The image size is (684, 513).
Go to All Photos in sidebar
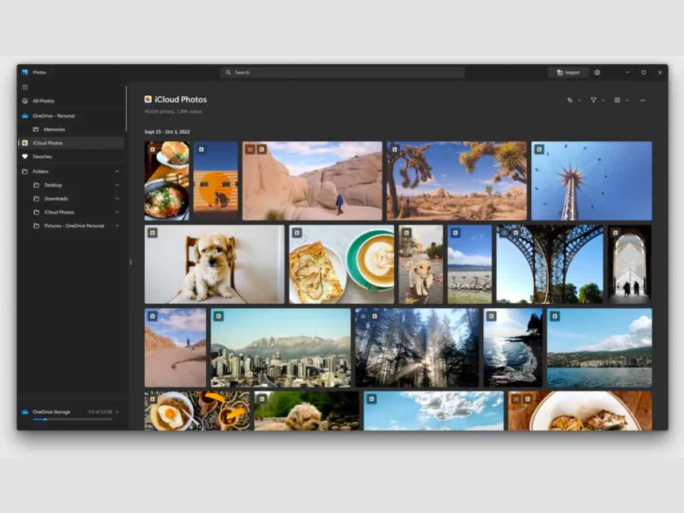coord(43,101)
